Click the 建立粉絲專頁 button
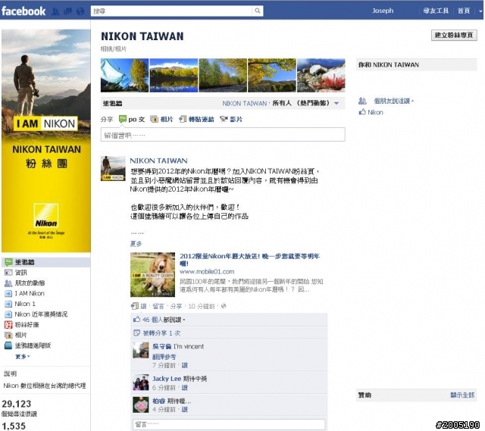485x431 pixels. (454, 35)
